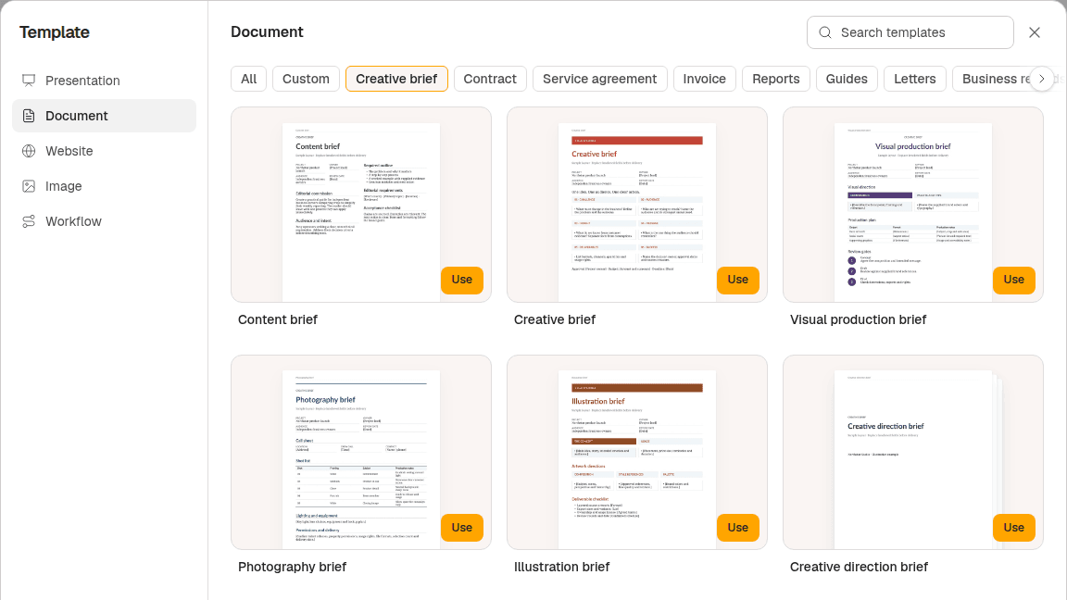Click the magnifier icon in search box
Image resolution: width=1067 pixels, height=600 pixels.
(x=824, y=32)
